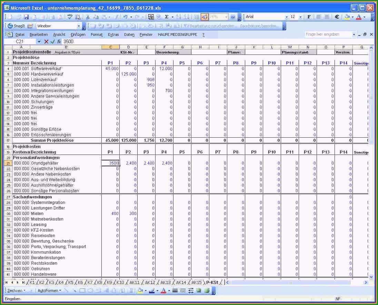The height and width of the screenshot is (305, 378).
Task: Open the insert function fx icon
Action: click(59, 41)
